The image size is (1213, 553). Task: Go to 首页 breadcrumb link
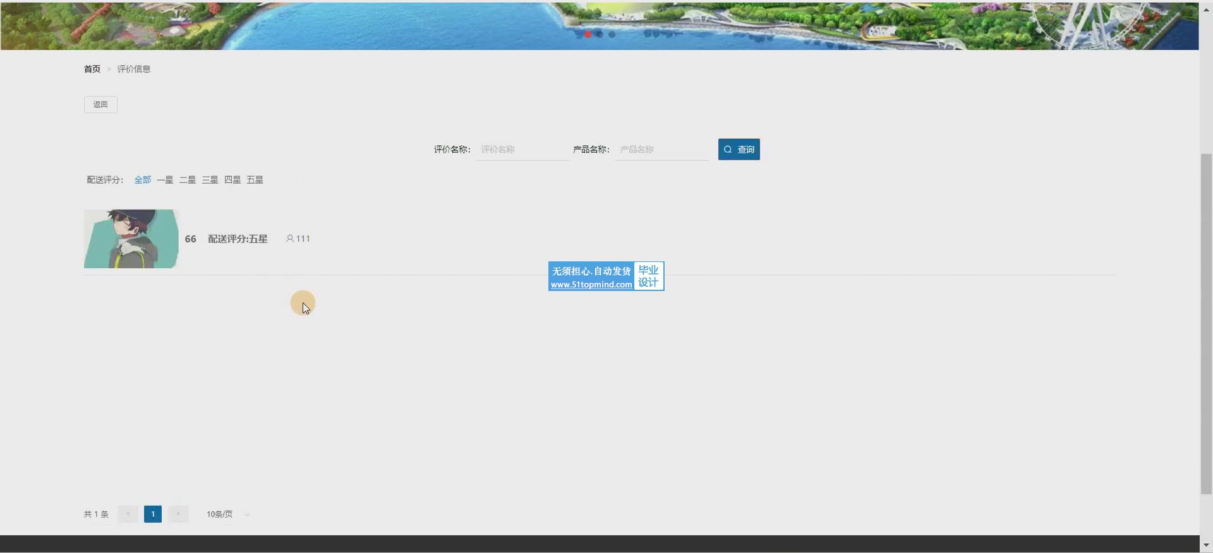coord(92,69)
